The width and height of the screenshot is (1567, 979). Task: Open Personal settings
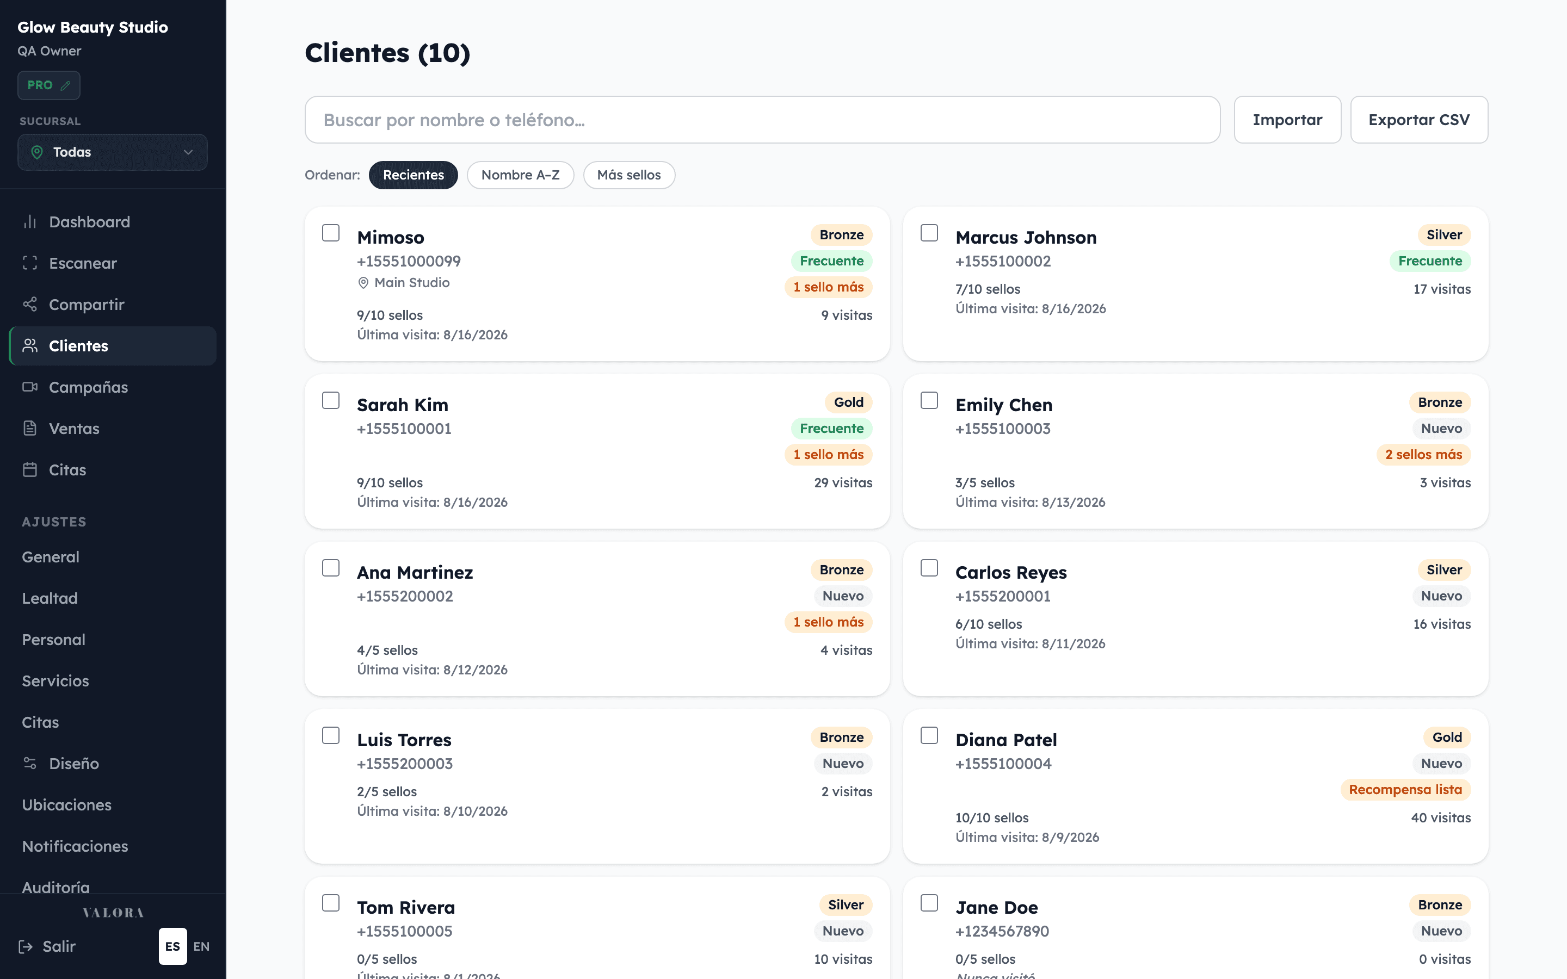point(113,640)
